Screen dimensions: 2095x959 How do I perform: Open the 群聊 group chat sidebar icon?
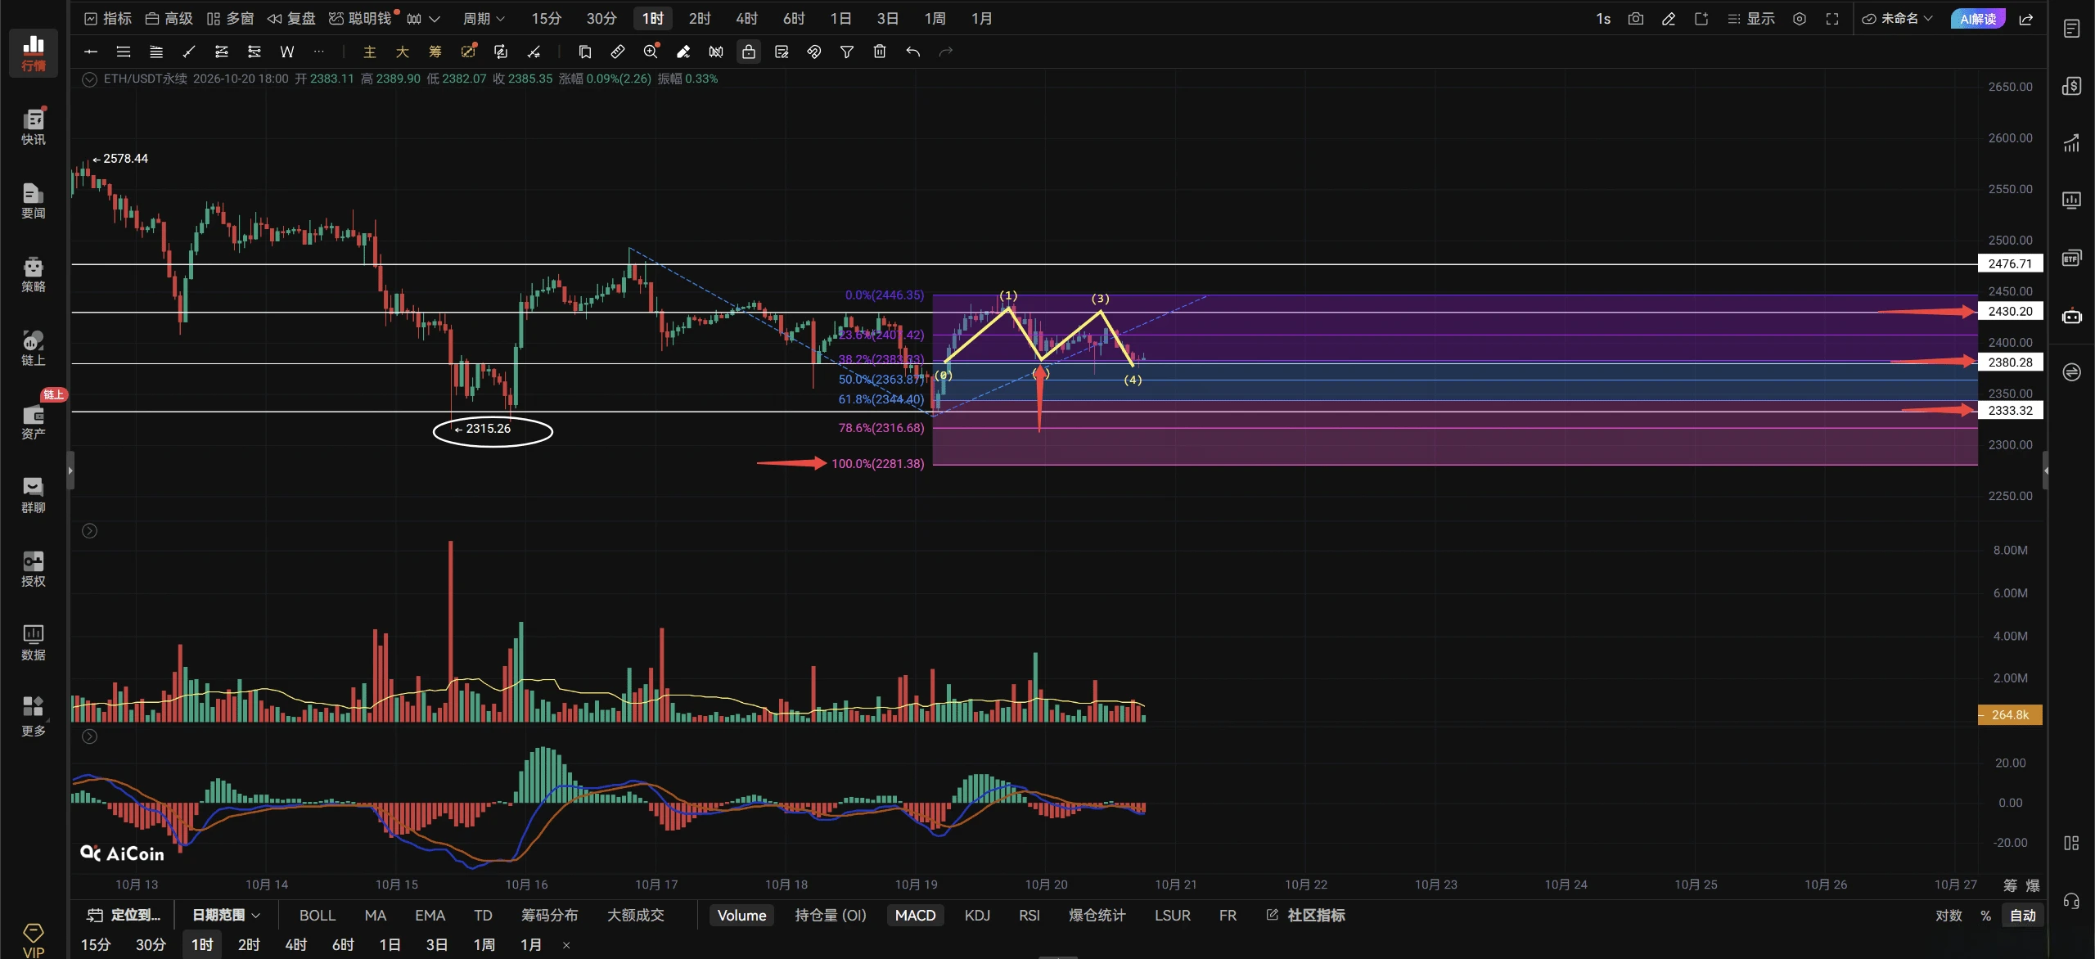34,495
